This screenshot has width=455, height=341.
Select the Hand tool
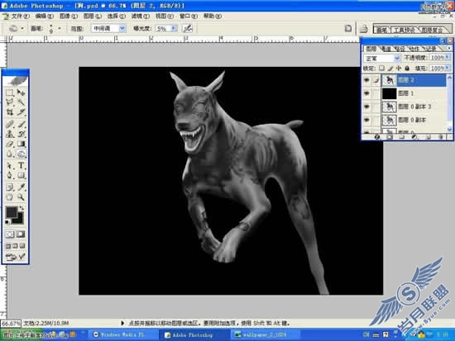10,197
